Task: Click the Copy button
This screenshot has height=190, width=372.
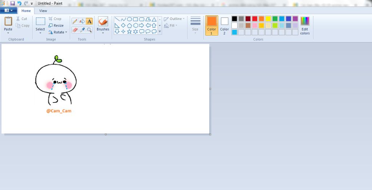Action: click(23, 25)
